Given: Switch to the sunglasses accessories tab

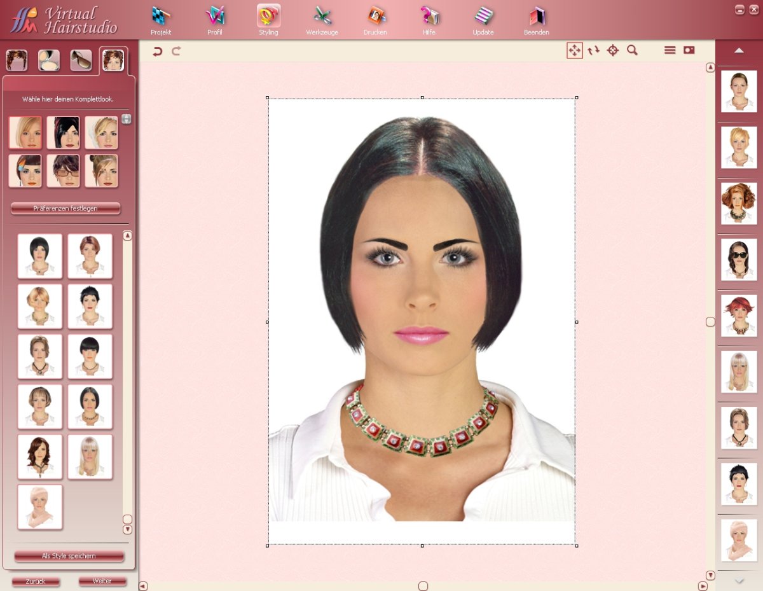Looking at the screenshot, I should [x=81, y=60].
